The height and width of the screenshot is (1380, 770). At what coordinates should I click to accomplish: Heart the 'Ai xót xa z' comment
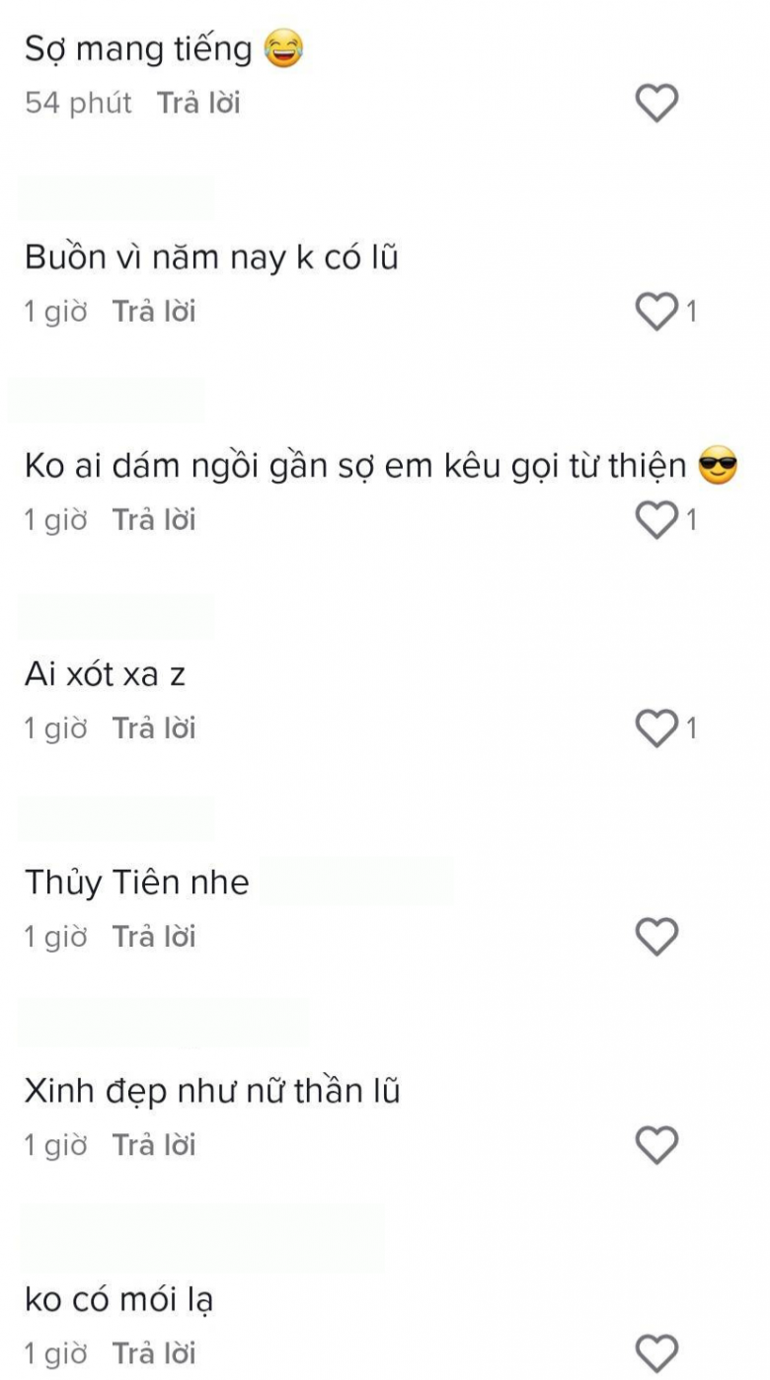tap(656, 728)
